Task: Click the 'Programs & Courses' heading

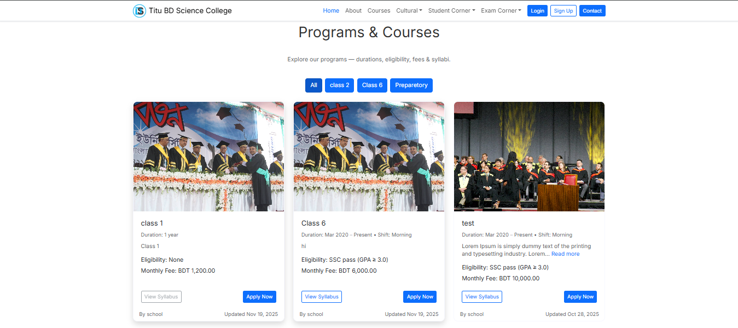Action: coord(369,32)
